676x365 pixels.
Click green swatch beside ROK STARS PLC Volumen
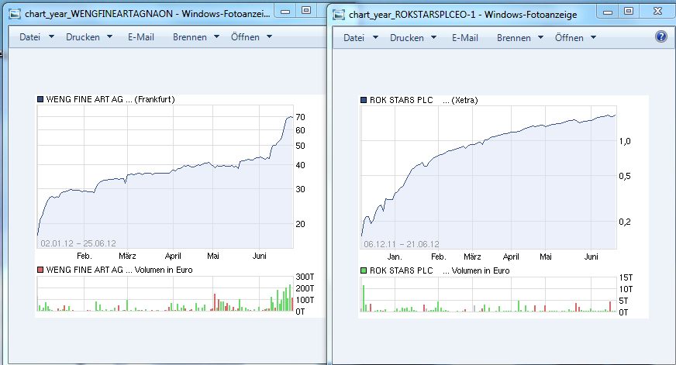tap(364, 270)
